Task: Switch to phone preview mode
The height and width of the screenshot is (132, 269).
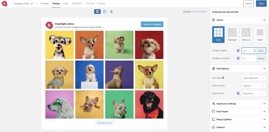Action: click(111, 12)
